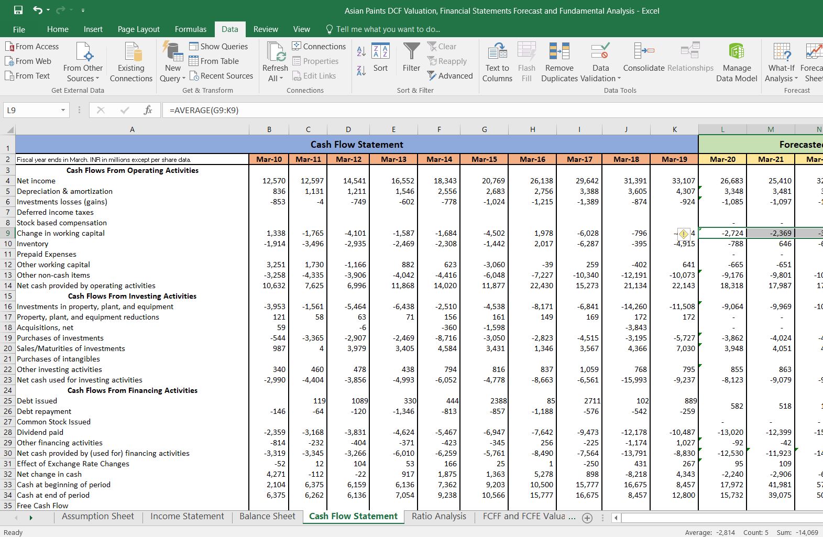The height and width of the screenshot is (537, 823).
Task: Click From Text import option
Action: 27,75
